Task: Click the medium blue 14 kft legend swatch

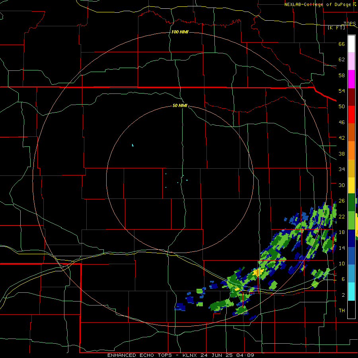Action: (x=351, y=256)
